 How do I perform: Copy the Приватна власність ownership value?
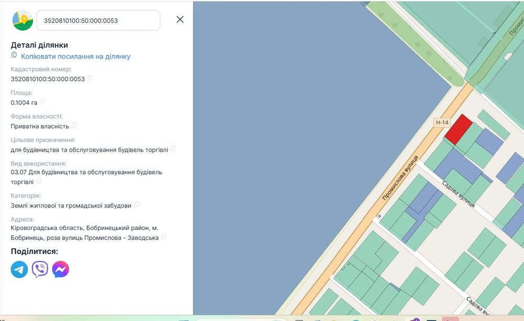[x=74, y=125]
